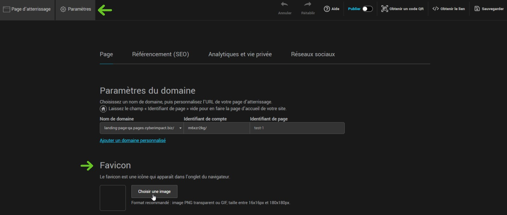The height and width of the screenshot is (215, 507).
Task: Click the Choisir une image button
Action: pyautogui.click(x=154, y=192)
